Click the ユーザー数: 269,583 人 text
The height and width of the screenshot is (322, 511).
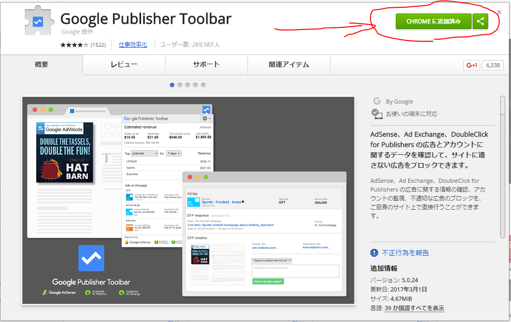(x=190, y=45)
